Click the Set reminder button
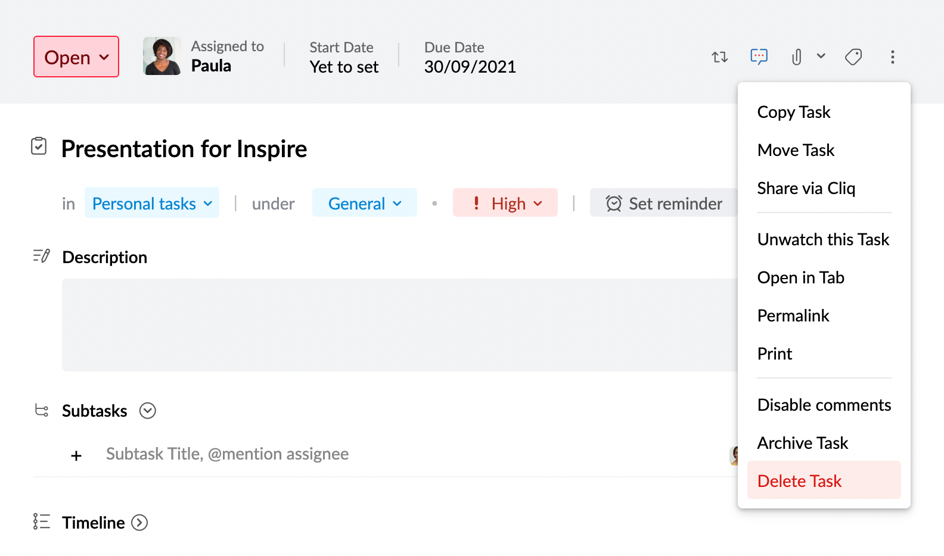 (664, 204)
